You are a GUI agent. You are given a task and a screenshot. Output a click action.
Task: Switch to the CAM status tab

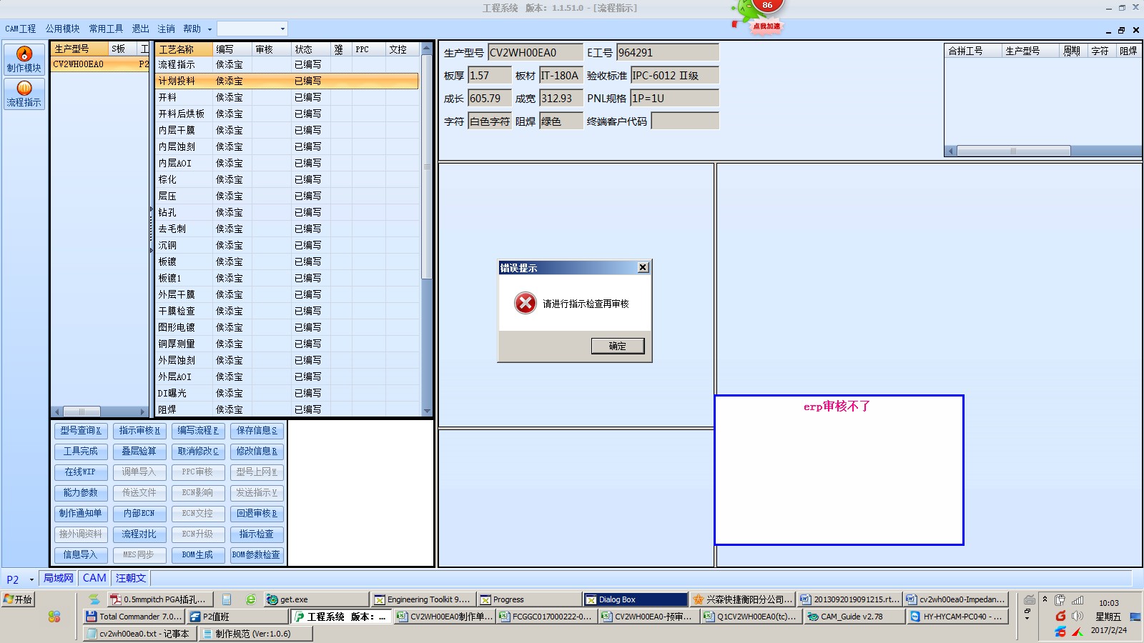point(94,578)
